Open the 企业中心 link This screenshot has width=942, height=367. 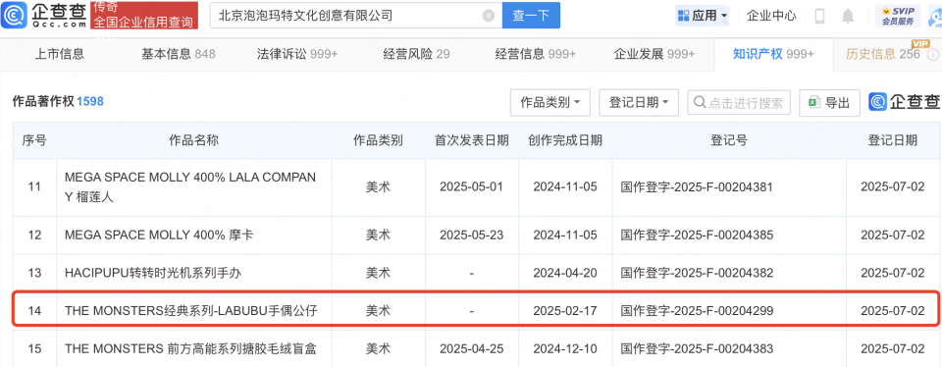pos(771,16)
